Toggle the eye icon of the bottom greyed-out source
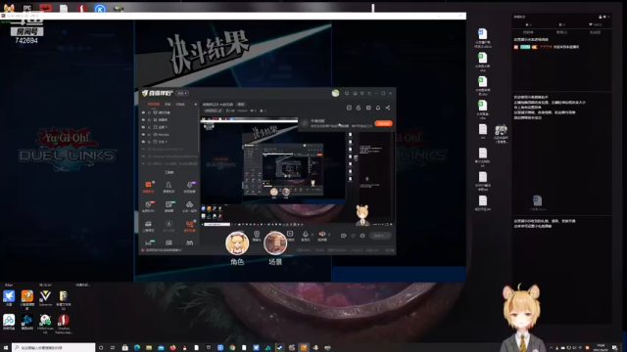Image resolution: width=627 pixels, height=352 pixels. [x=144, y=163]
